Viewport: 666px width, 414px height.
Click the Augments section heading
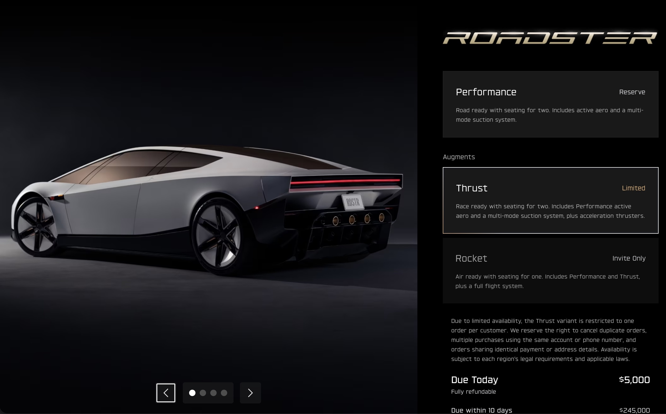click(459, 157)
